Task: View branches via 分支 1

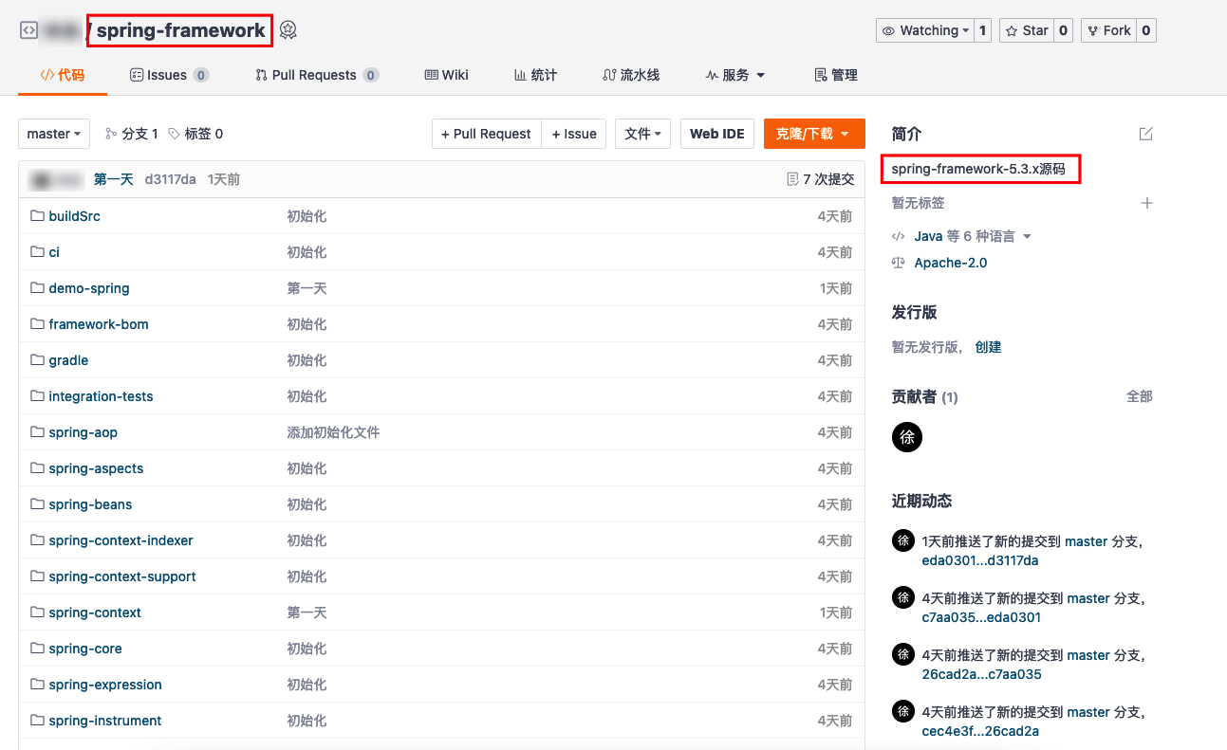Action: [131, 134]
